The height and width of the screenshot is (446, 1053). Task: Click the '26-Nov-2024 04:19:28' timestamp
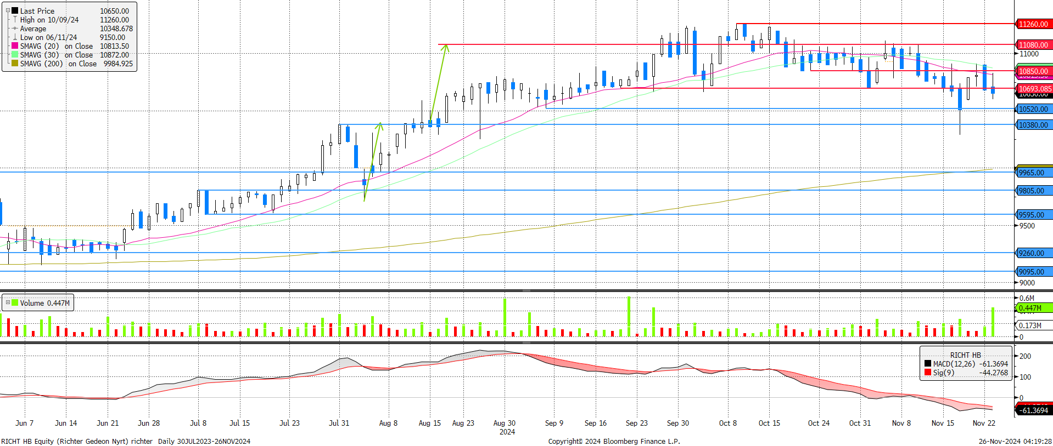1015,441
